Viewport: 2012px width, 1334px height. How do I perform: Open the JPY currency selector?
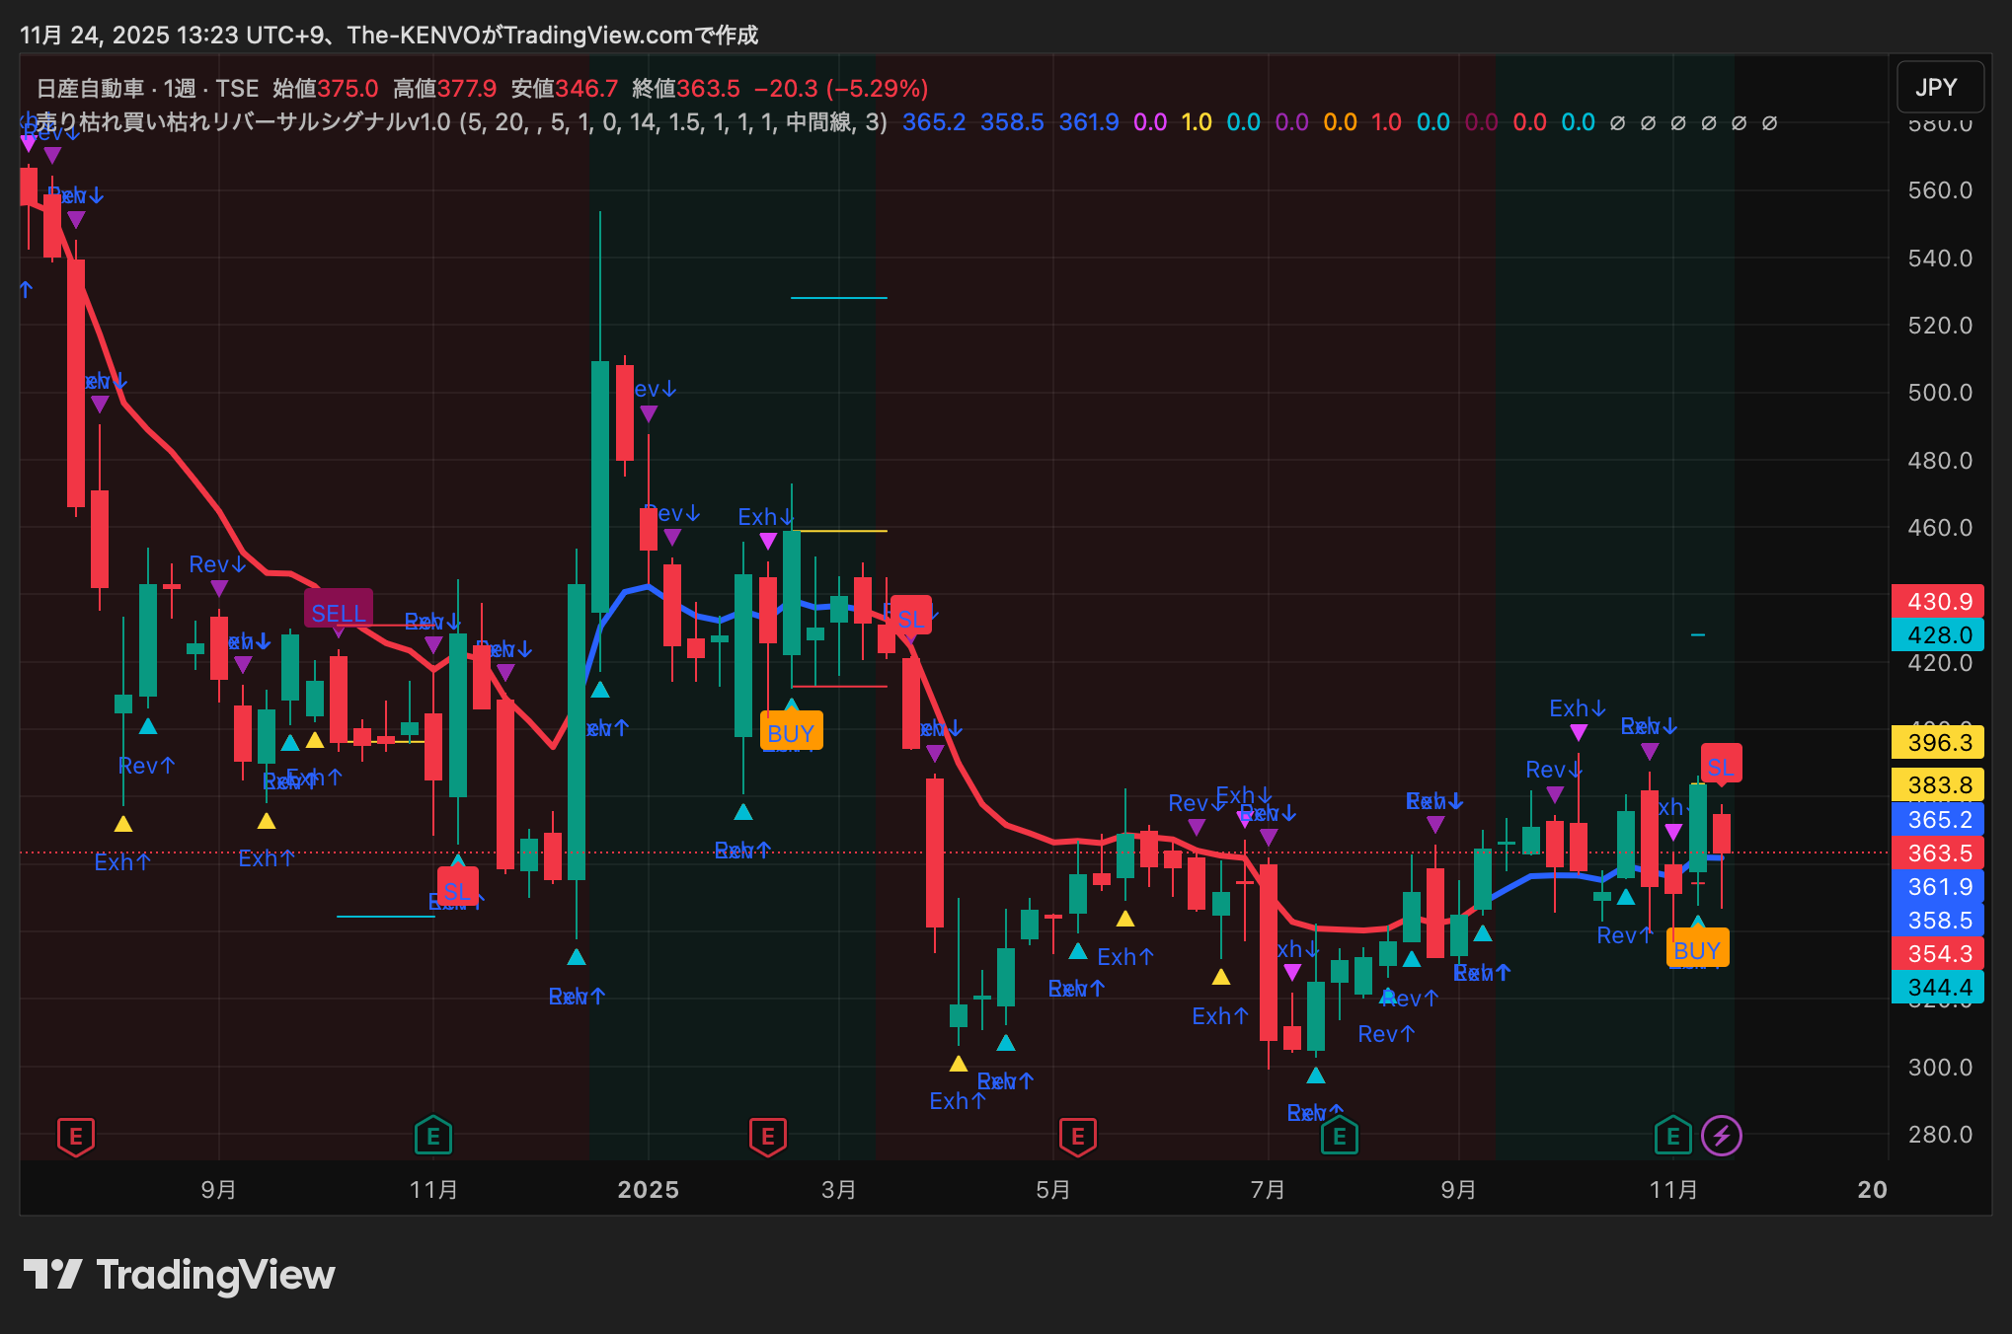(x=1938, y=88)
